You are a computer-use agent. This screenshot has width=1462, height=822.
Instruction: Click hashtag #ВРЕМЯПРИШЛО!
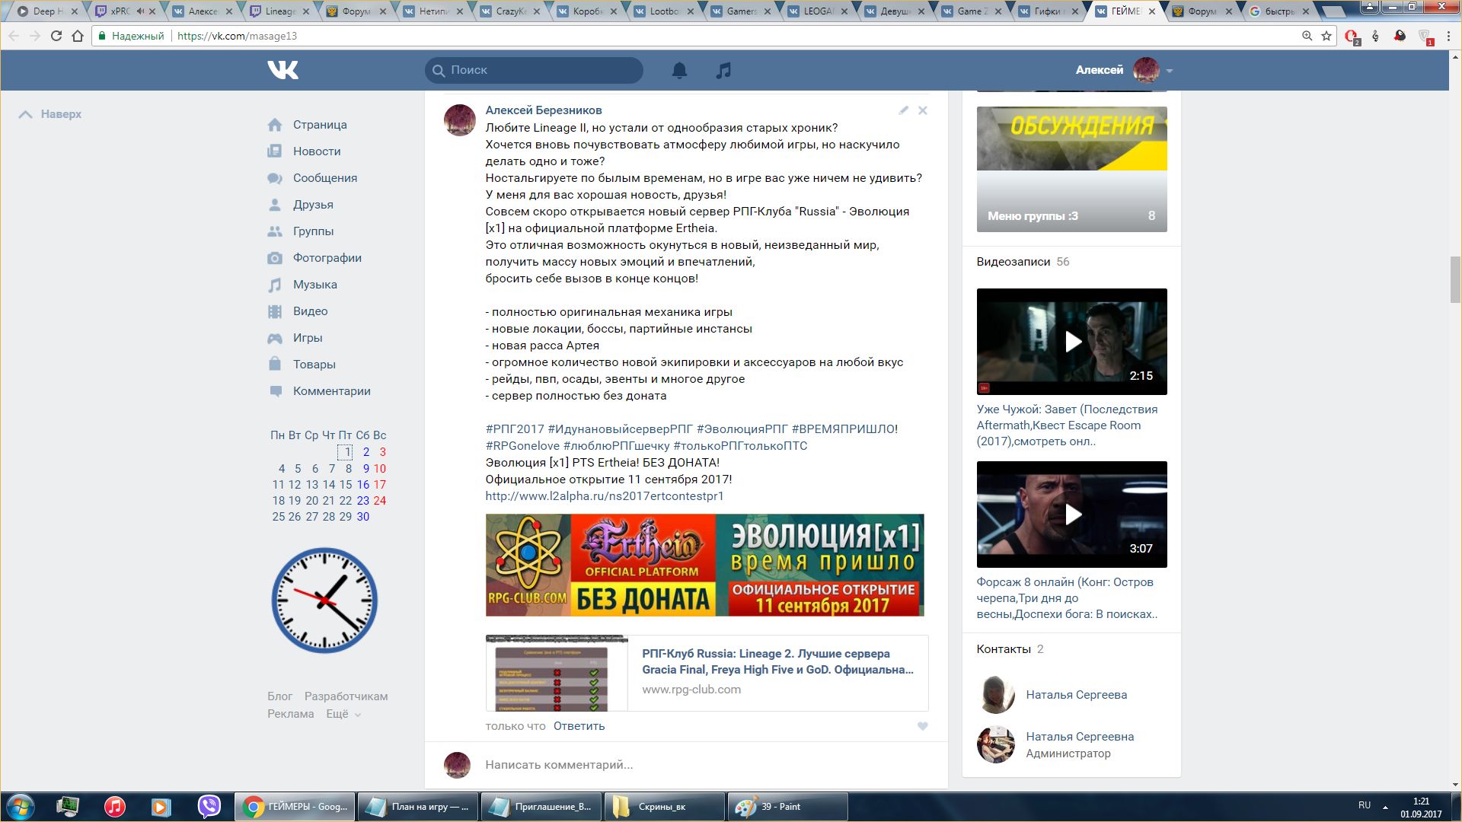pyautogui.click(x=844, y=429)
